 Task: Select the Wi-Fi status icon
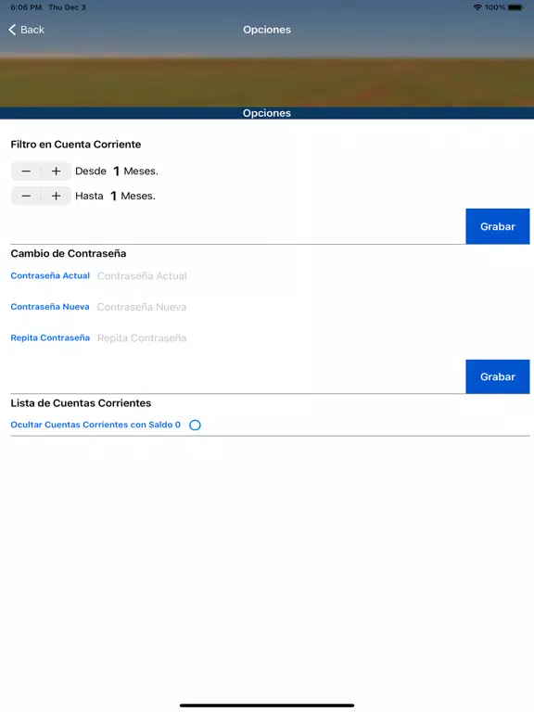[477, 7]
